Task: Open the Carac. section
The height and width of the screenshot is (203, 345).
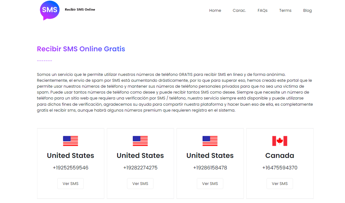Action: point(239,10)
